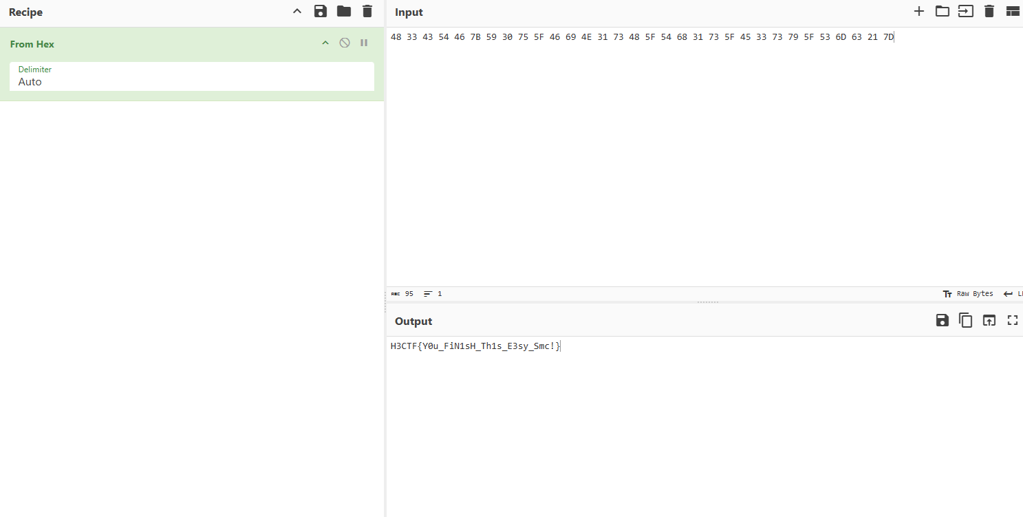Viewport: 1023px width, 517px height.
Task: Open file as input
Action: tap(965, 11)
